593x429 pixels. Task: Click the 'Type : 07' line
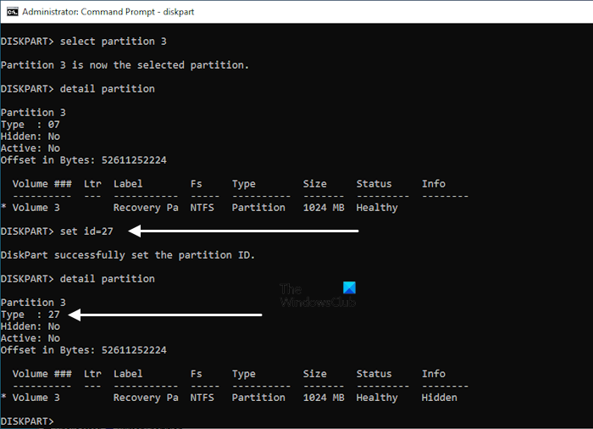coord(30,125)
